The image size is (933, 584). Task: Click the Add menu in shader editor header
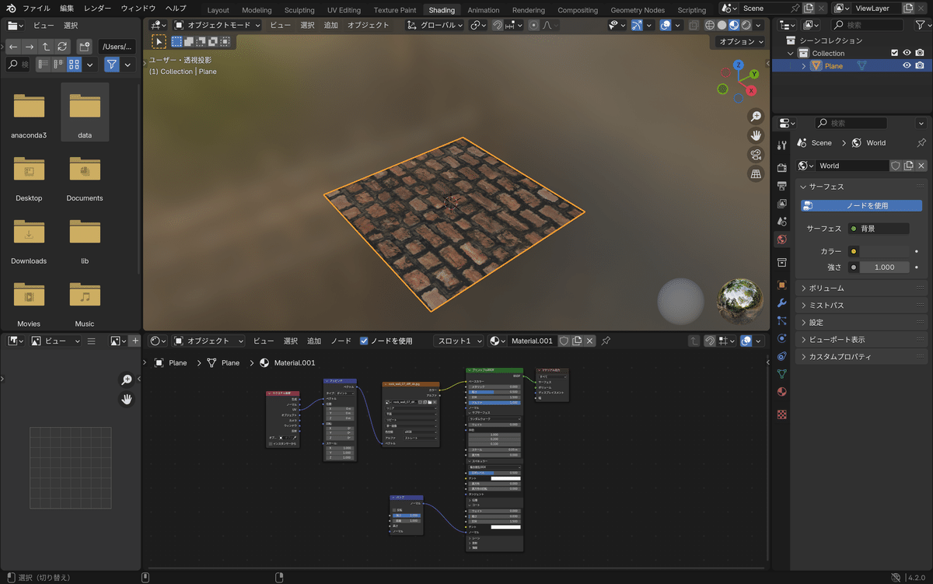click(x=314, y=341)
